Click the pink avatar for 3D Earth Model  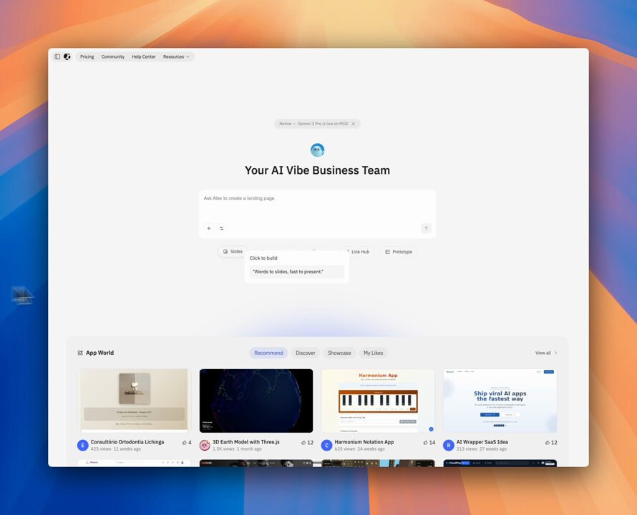coord(205,445)
